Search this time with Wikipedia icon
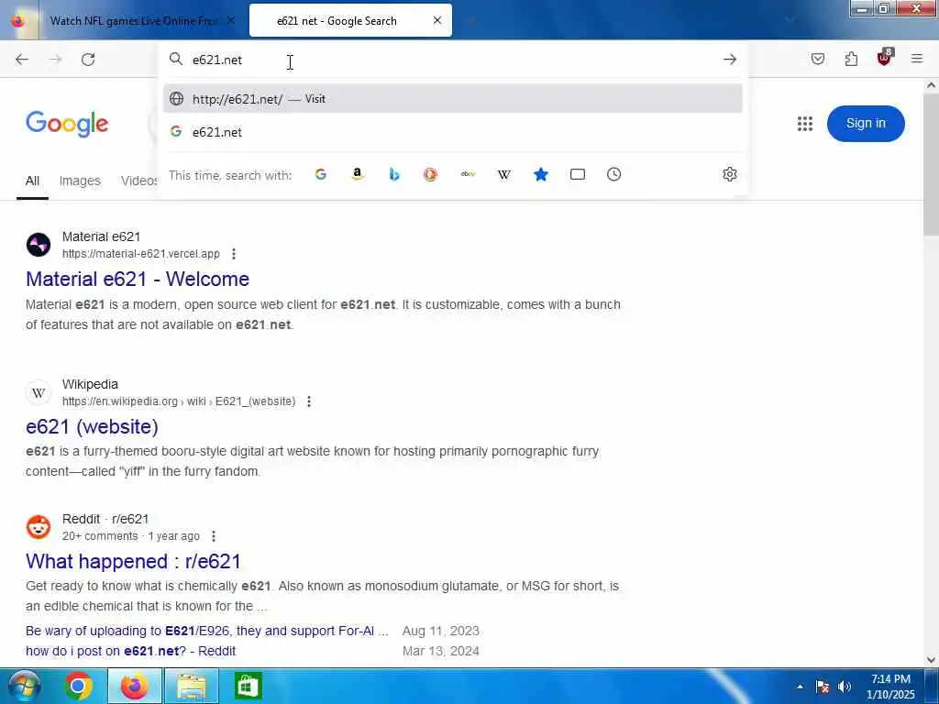The image size is (939, 704). pyautogui.click(x=504, y=174)
